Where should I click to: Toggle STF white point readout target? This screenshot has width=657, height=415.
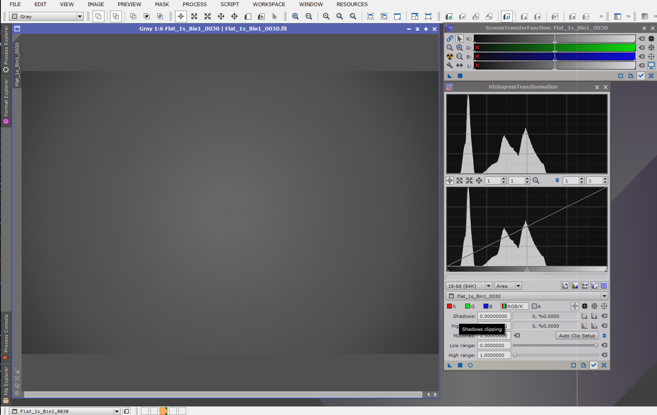tap(651, 57)
